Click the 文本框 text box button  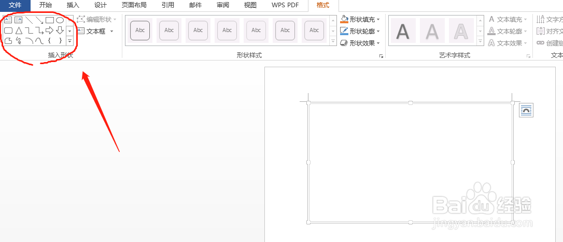point(95,31)
